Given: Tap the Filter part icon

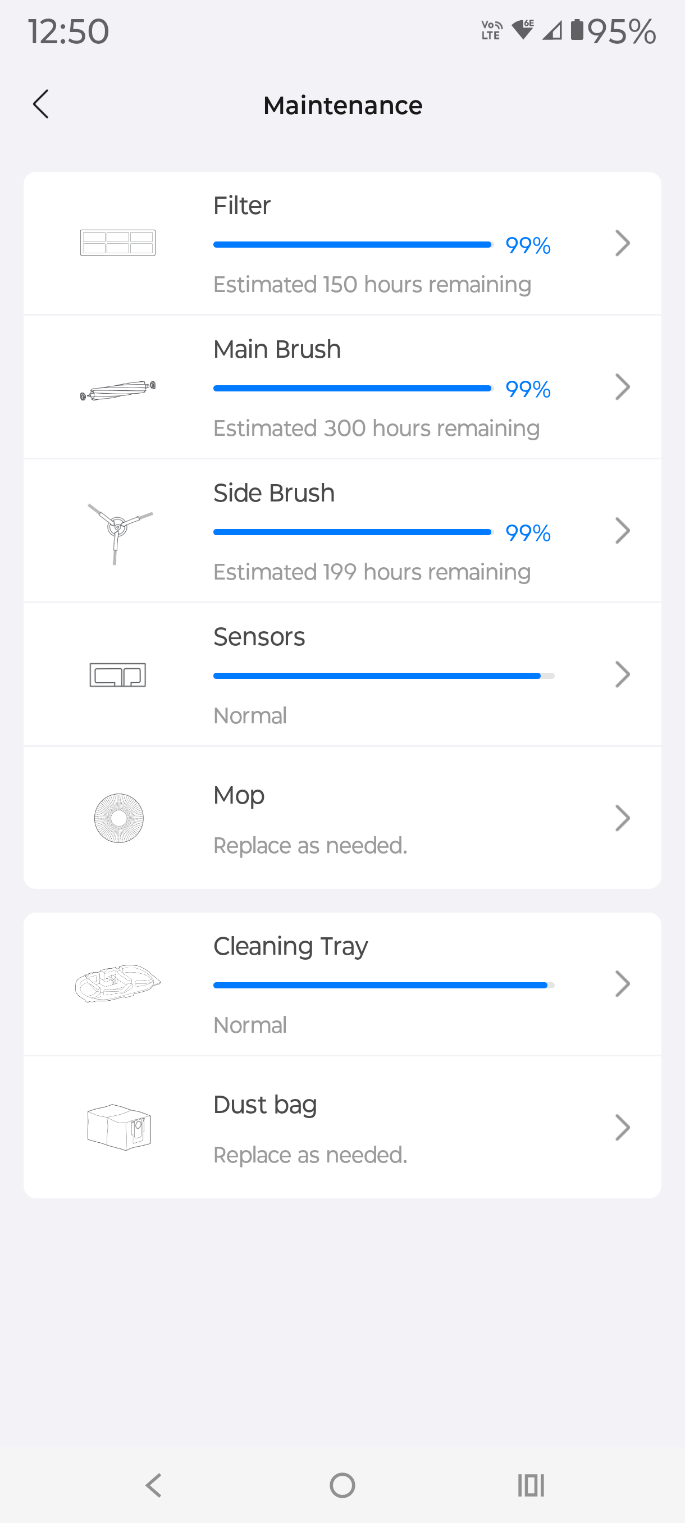Looking at the screenshot, I should 117,243.
